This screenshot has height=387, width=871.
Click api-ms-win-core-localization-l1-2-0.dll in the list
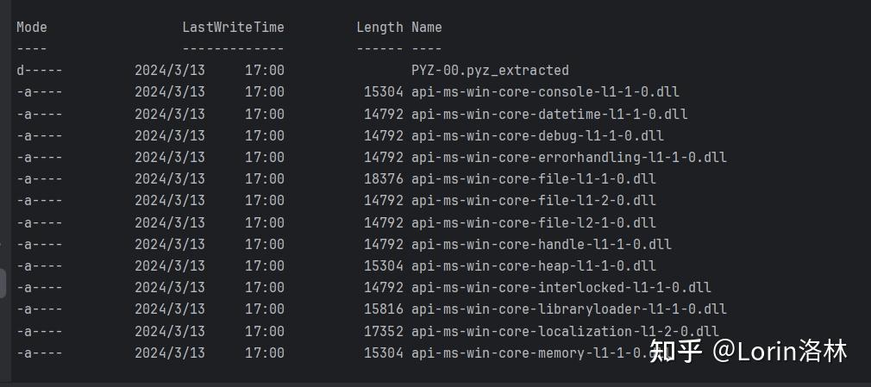(565, 332)
